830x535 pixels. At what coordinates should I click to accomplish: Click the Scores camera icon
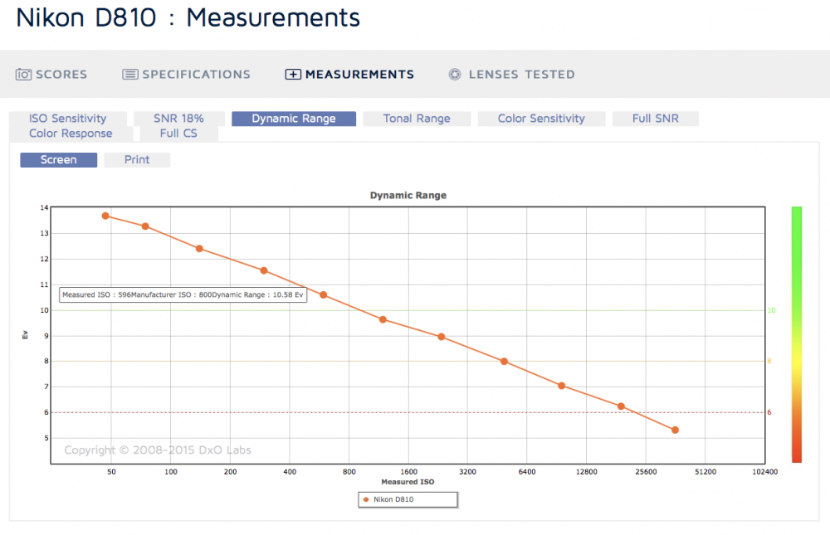(23, 75)
